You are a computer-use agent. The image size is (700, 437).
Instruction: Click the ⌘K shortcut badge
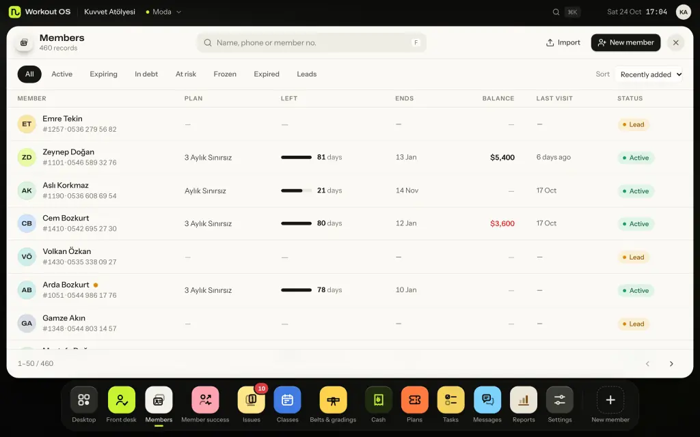[572, 12]
